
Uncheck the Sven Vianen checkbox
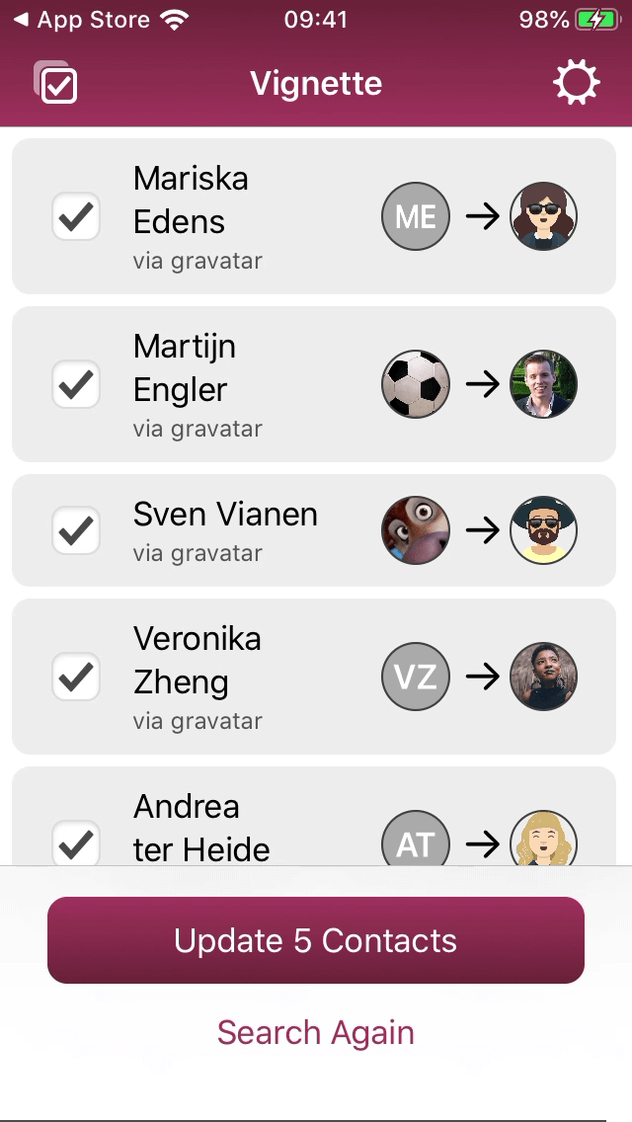tap(76, 530)
